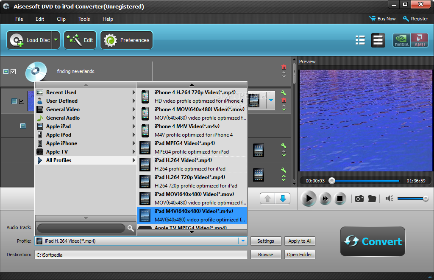Switch to detailed list view

360,40
